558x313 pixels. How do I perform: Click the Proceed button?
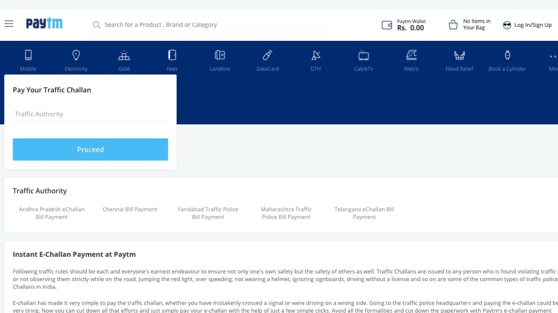coord(90,150)
